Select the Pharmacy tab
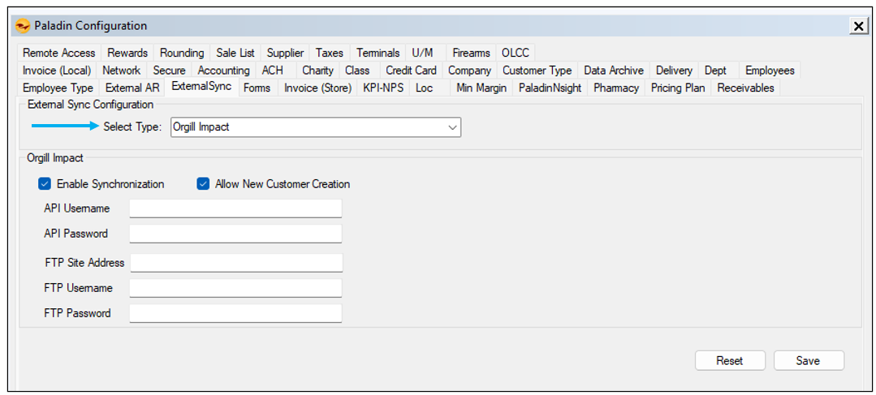This screenshot has width=876, height=395. [x=616, y=88]
